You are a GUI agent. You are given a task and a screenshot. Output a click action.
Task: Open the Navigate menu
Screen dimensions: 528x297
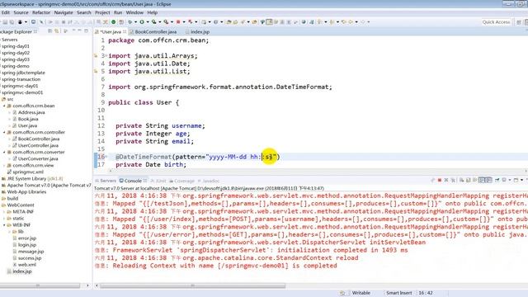tap(64, 12)
